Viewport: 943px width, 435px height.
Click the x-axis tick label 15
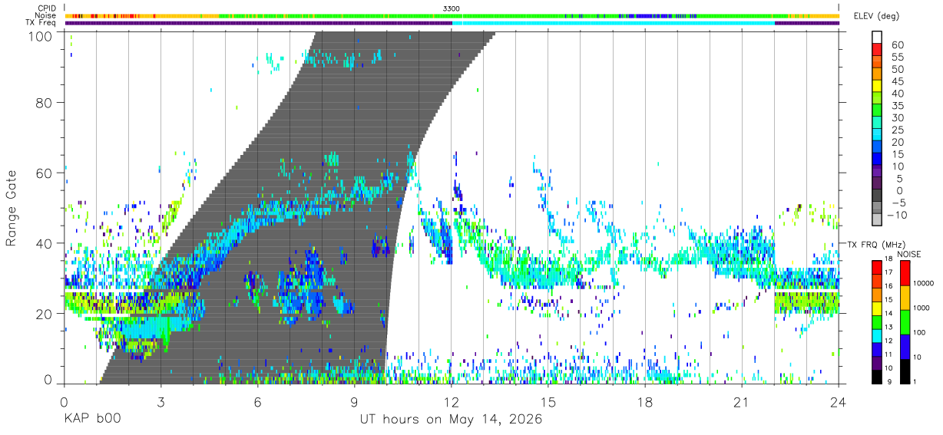tap(548, 402)
